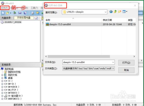Expand the (E:) drive node
Image resolution: width=144 pixels, height=106 pixels.
point(2,87)
